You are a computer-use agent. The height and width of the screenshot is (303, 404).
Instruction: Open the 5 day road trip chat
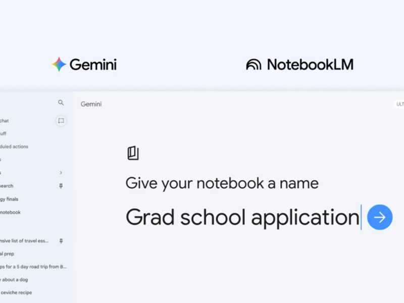click(33, 267)
